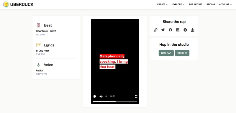Viewport: 236px width, 113px height.
Task: Select the RAPPERS category label
Action: (41, 74)
